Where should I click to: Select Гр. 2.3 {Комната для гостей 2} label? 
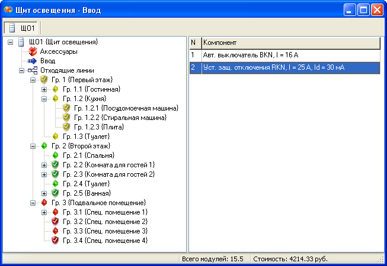109,174
